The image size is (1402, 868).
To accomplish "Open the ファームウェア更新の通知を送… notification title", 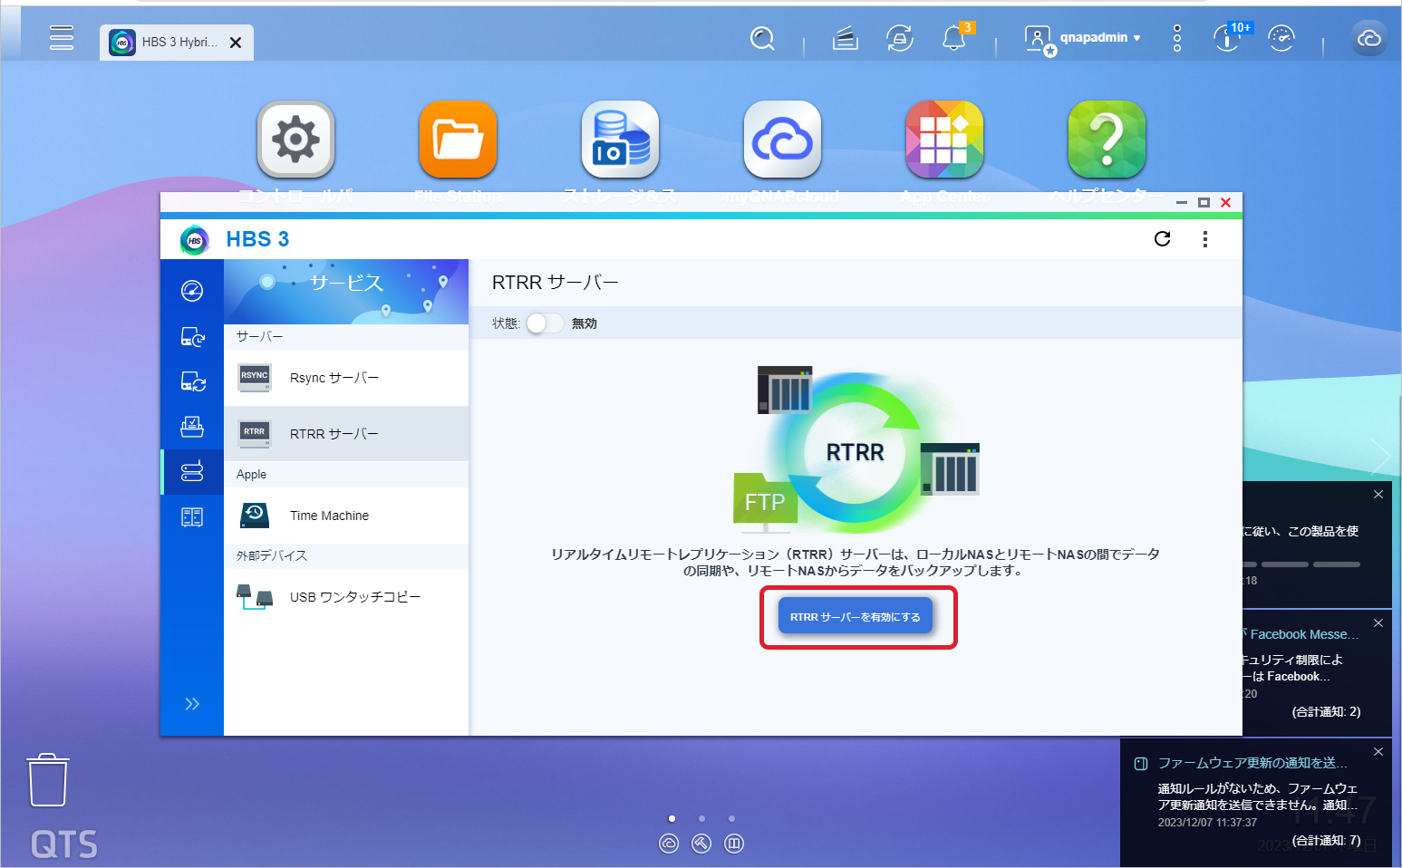I will pos(1252,763).
